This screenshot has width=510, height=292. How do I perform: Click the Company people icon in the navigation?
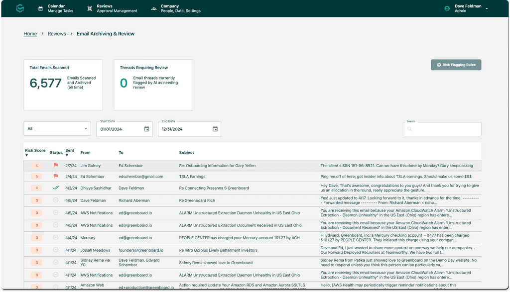point(154,8)
